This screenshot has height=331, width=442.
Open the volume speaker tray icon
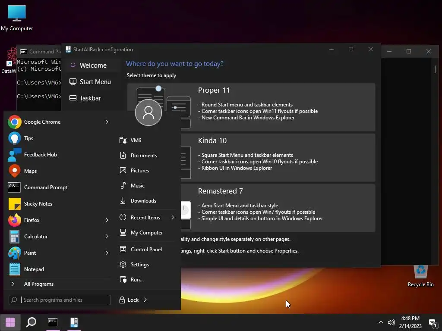tap(391, 322)
